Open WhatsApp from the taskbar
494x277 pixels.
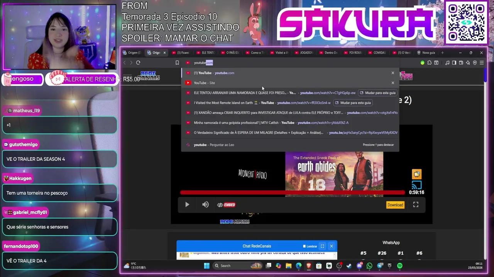coord(369,265)
